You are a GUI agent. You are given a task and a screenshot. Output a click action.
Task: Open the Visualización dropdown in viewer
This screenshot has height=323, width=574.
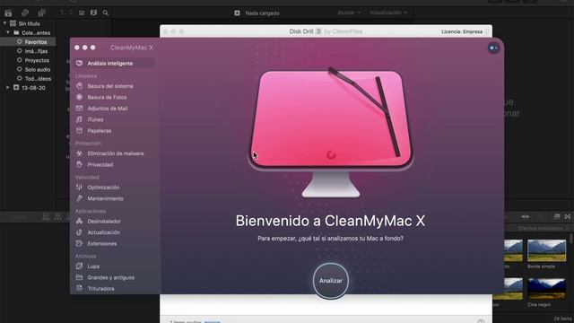(388, 13)
